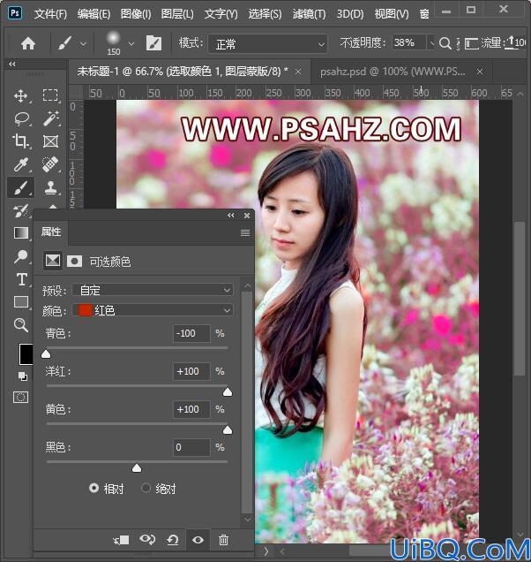View previous state of adjustment

(x=147, y=539)
